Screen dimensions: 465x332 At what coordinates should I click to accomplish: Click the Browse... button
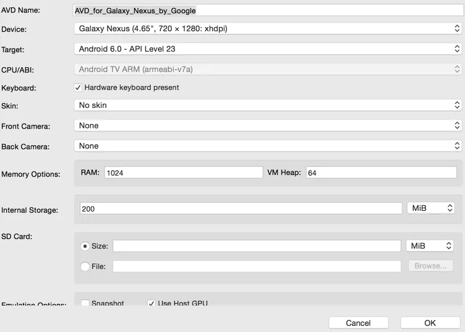coord(431,265)
